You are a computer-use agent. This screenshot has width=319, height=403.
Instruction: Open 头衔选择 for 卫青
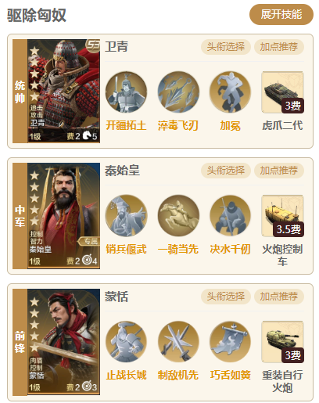226,47
